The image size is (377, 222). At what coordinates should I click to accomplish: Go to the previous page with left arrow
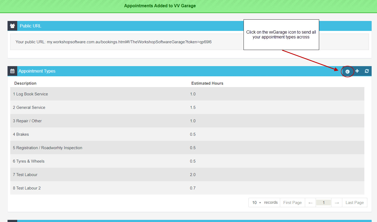tap(311, 203)
